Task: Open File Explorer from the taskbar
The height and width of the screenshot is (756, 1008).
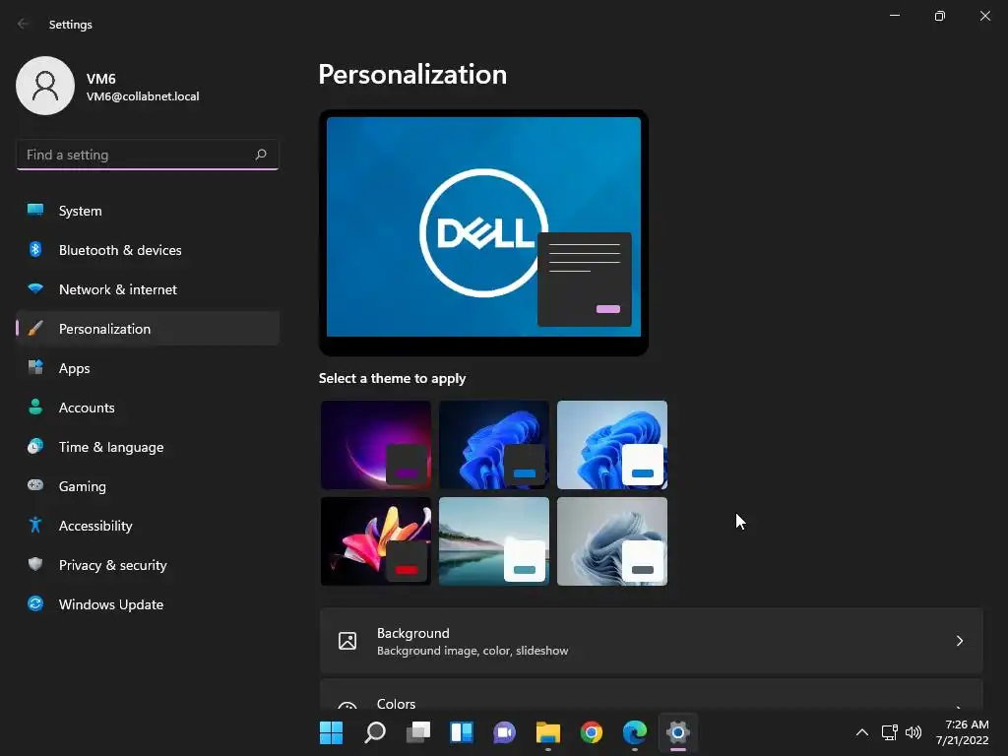Action: (548, 732)
